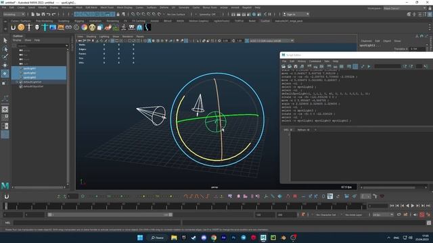Open the Windows Start button
This screenshot has height=243, width=433.
(140, 238)
